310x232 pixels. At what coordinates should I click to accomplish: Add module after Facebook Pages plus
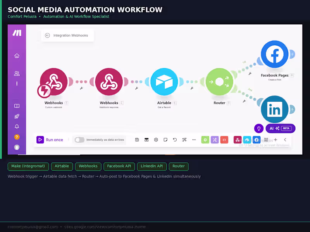coord(292,54)
